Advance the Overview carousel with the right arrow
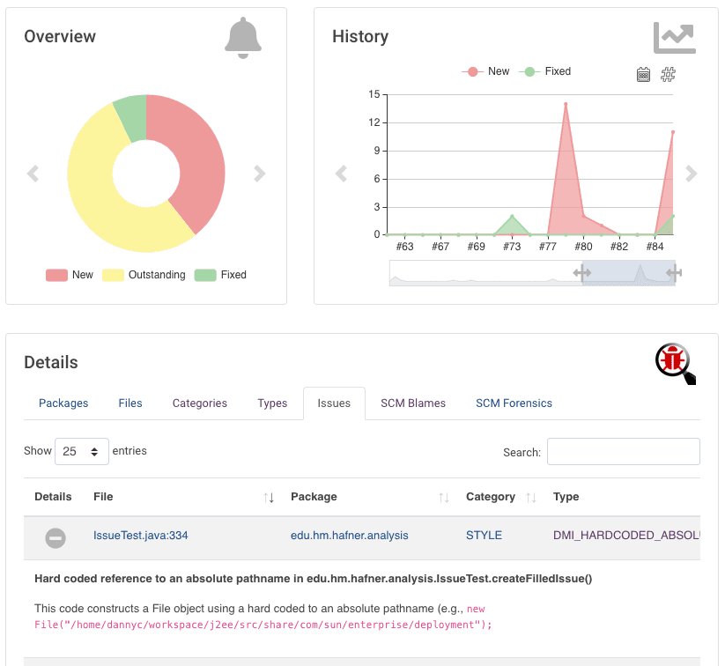 259,174
